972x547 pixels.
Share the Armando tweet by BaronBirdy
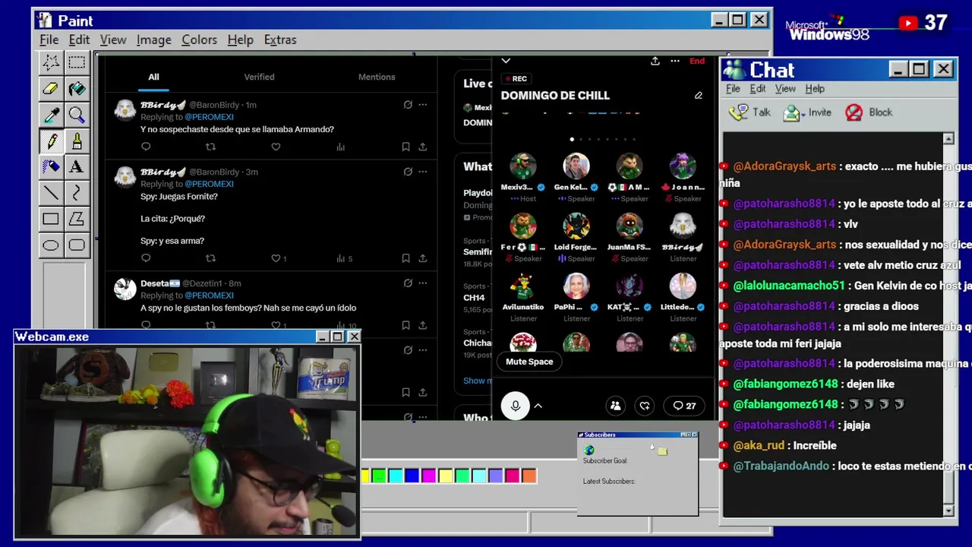(422, 147)
